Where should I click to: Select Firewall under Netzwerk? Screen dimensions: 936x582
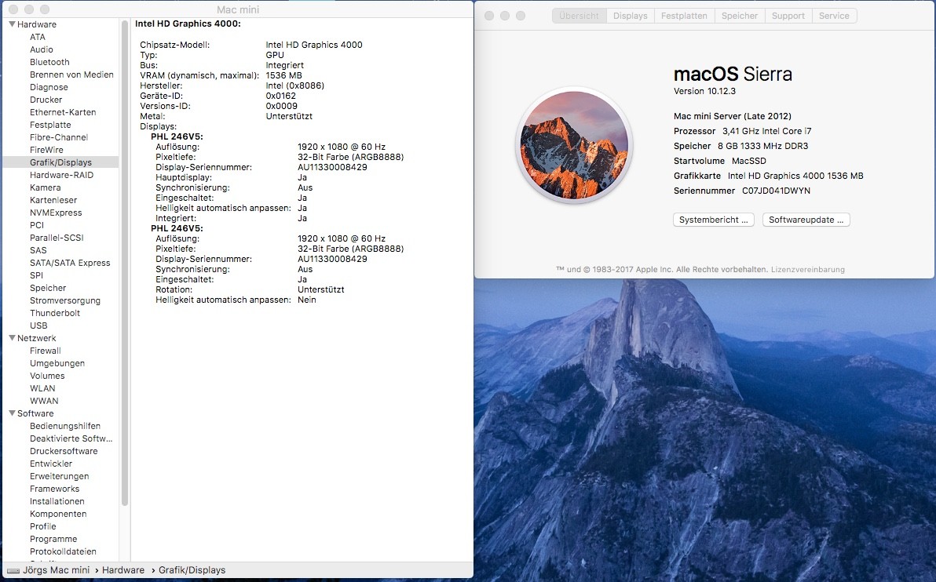point(46,351)
